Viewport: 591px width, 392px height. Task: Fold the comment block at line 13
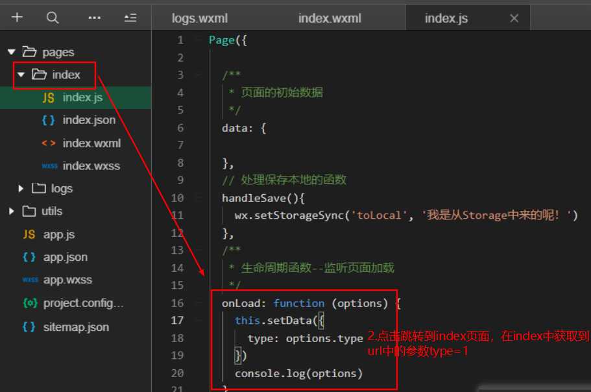[199, 250]
